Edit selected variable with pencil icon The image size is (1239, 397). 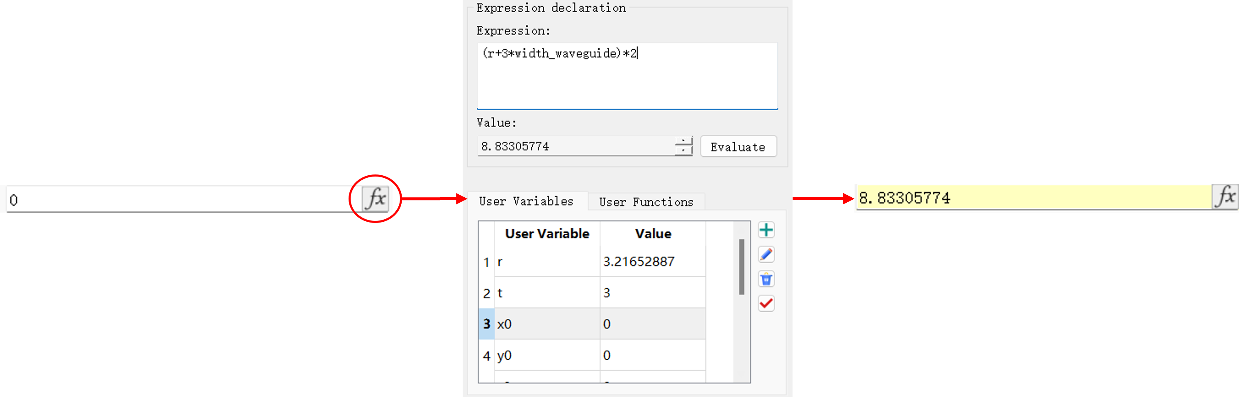point(766,255)
